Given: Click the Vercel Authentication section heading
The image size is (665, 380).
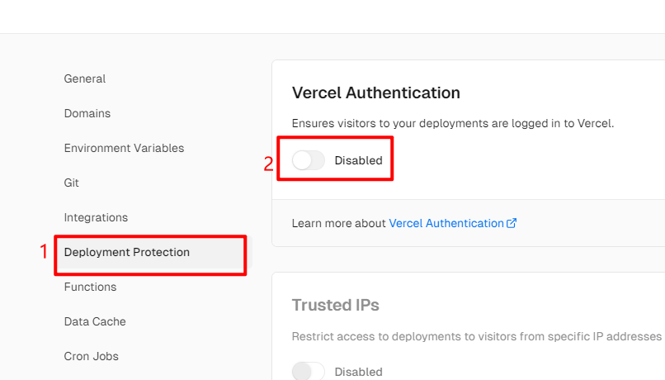Looking at the screenshot, I should point(376,93).
